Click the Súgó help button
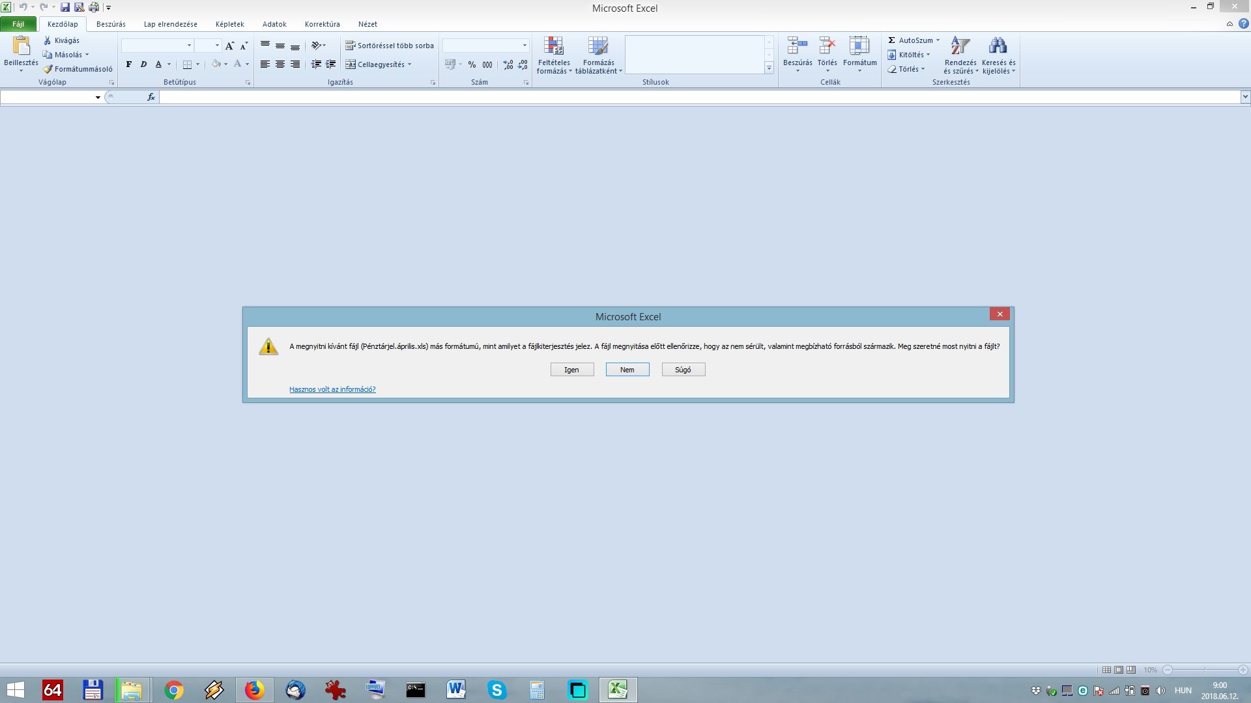This screenshot has height=703, width=1251. click(x=683, y=370)
